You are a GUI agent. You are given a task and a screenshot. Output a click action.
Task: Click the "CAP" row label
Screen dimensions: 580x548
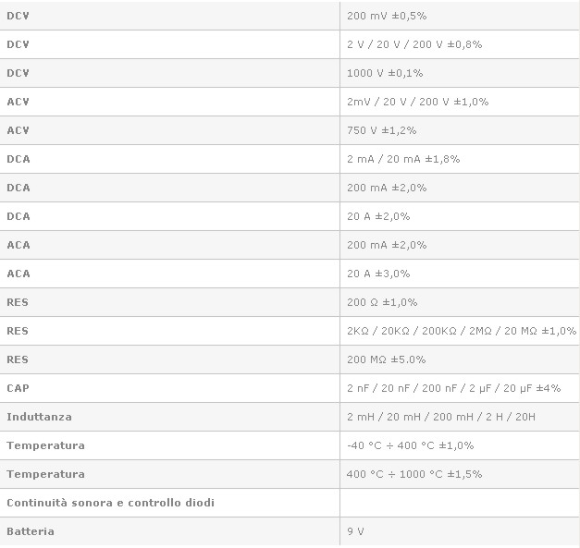18,388
